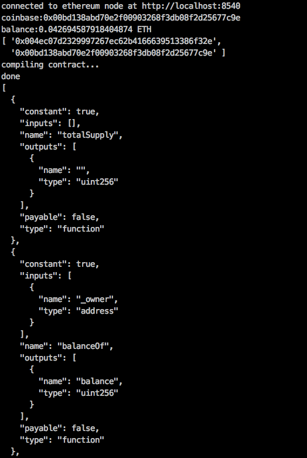Click the opening bracket of the ABI array
Viewport: 307px width, 458px height.
tap(4, 88)
